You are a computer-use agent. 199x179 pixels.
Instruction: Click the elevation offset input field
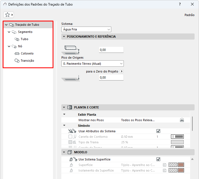point(111,50)
